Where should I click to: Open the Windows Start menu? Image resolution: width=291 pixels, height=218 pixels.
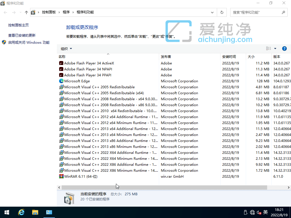(x=7, y=212)
